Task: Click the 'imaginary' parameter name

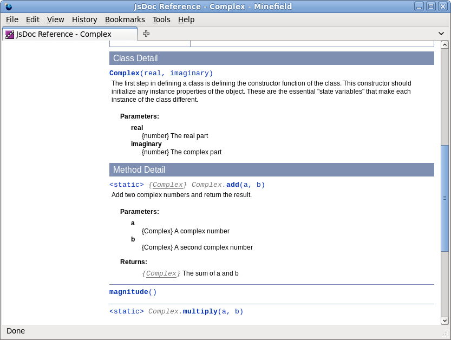Action: click(x=146, y=144)
